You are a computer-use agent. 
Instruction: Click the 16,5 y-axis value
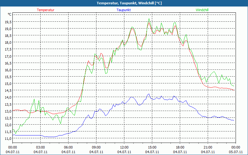click(x=8, y=63)
